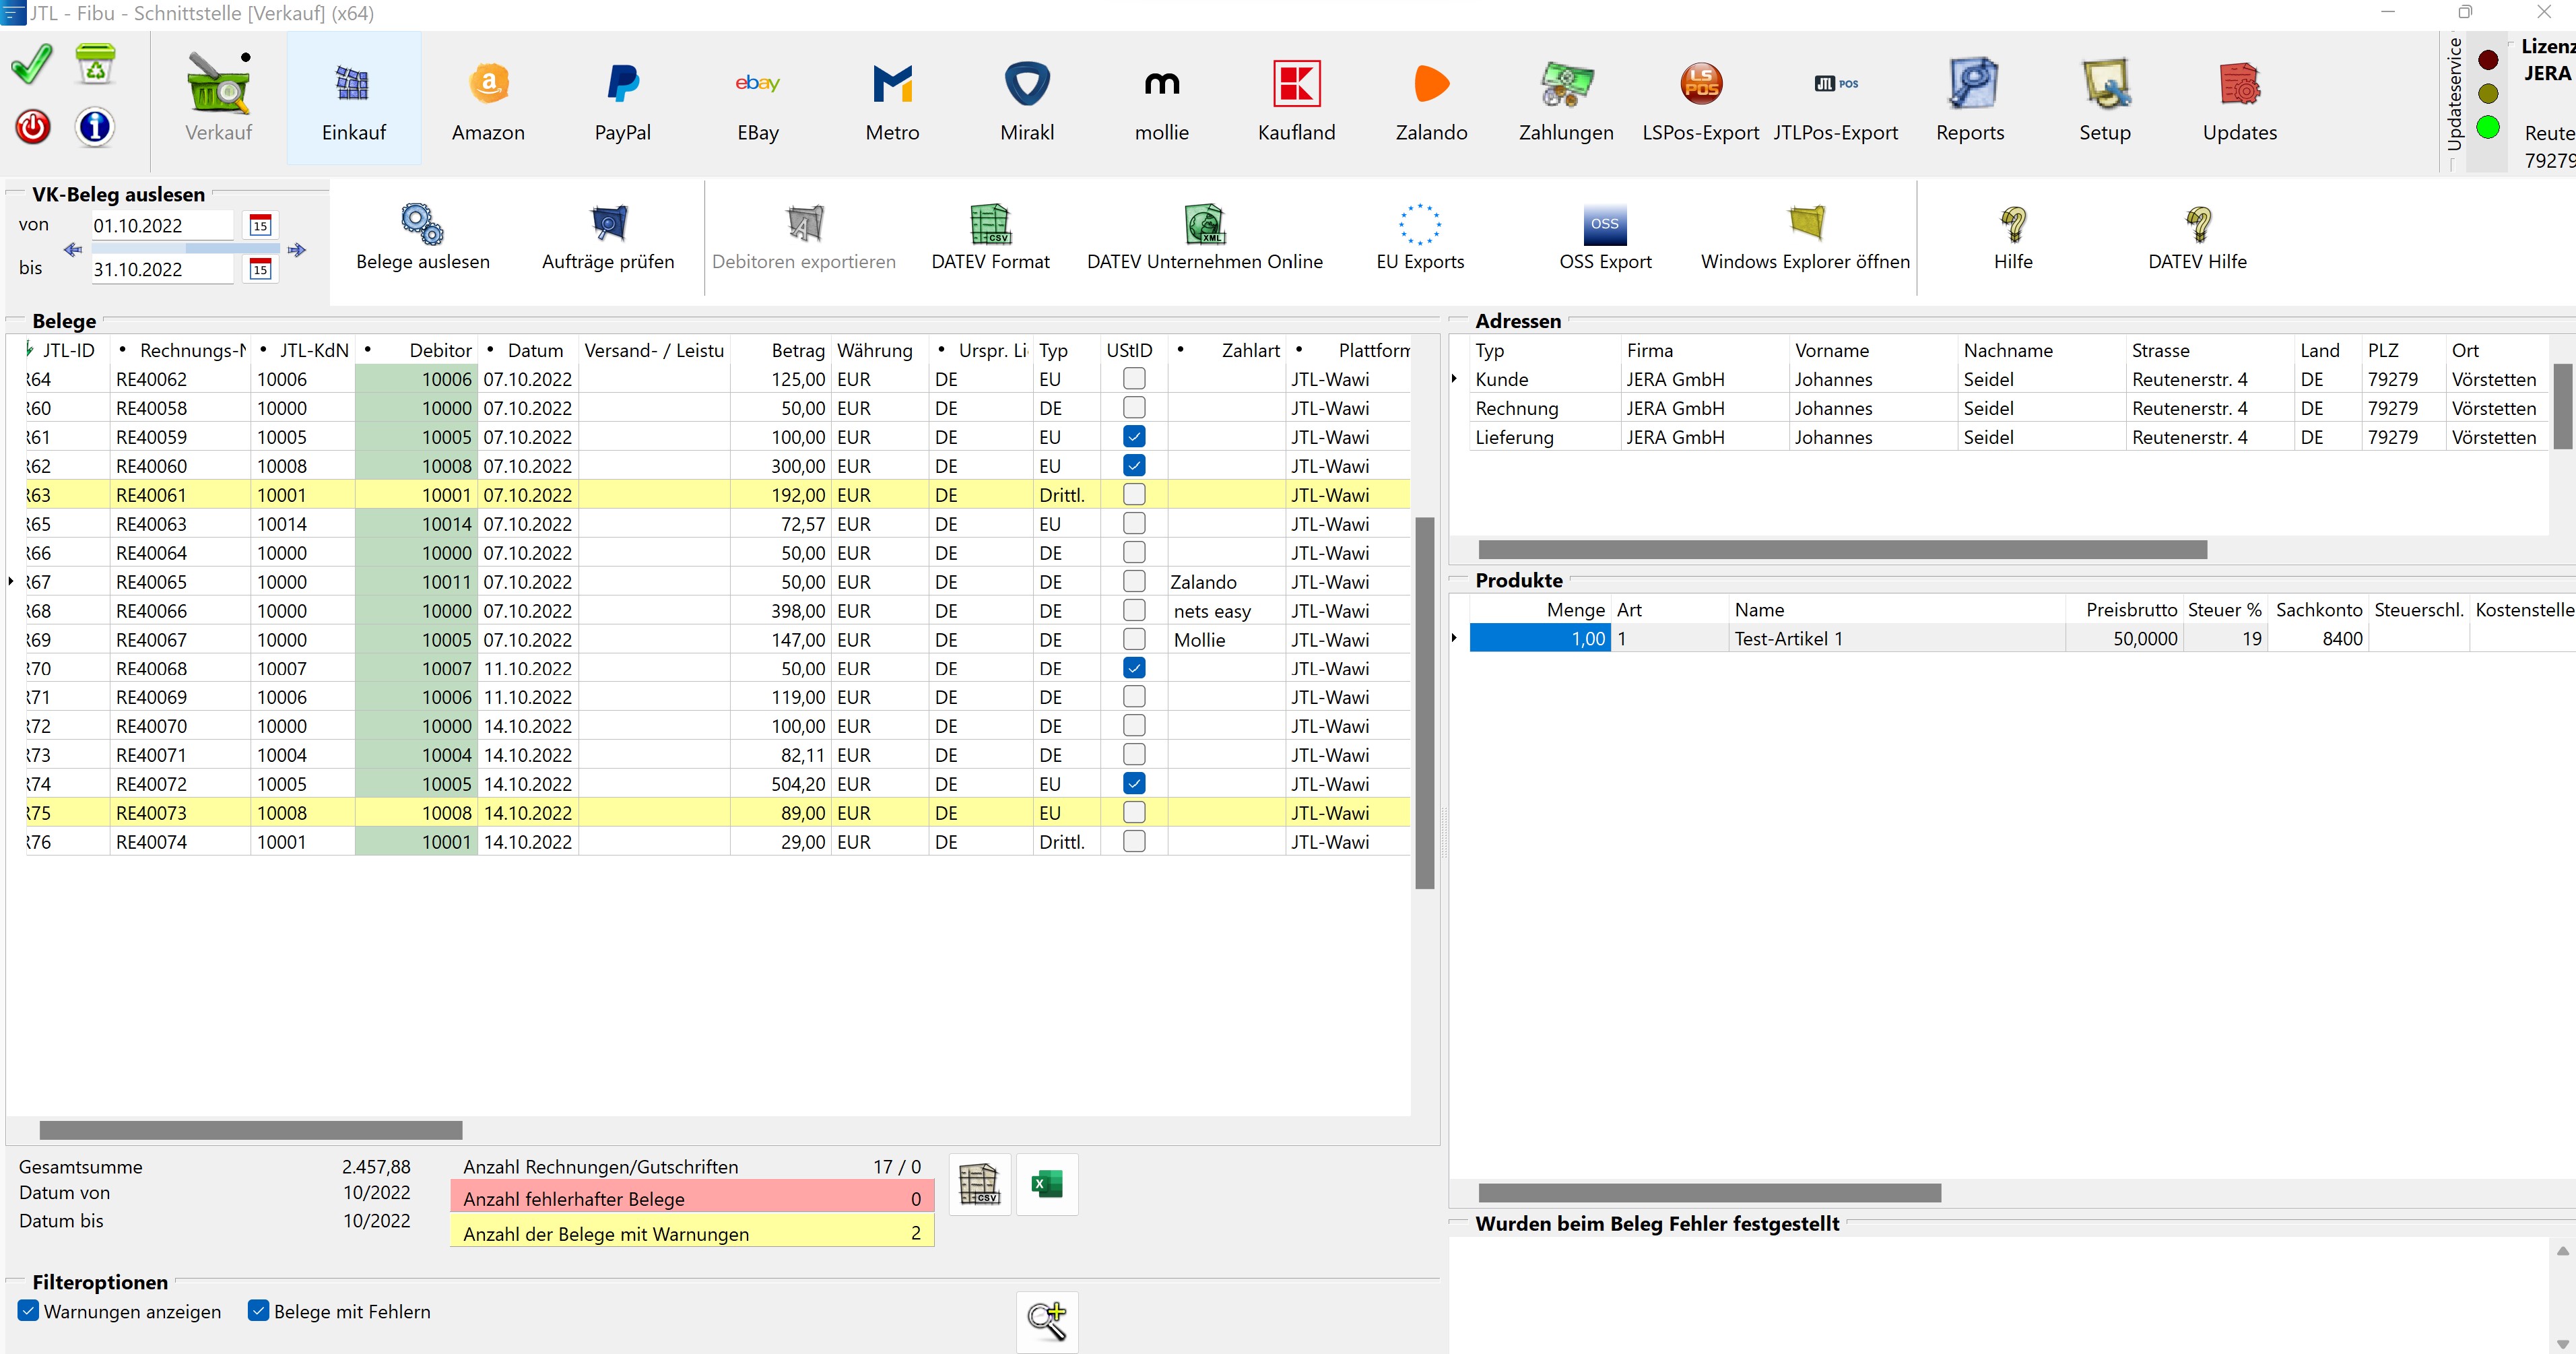Open the Zahlungen module

pyautogui.click(x=1566, y=98)
